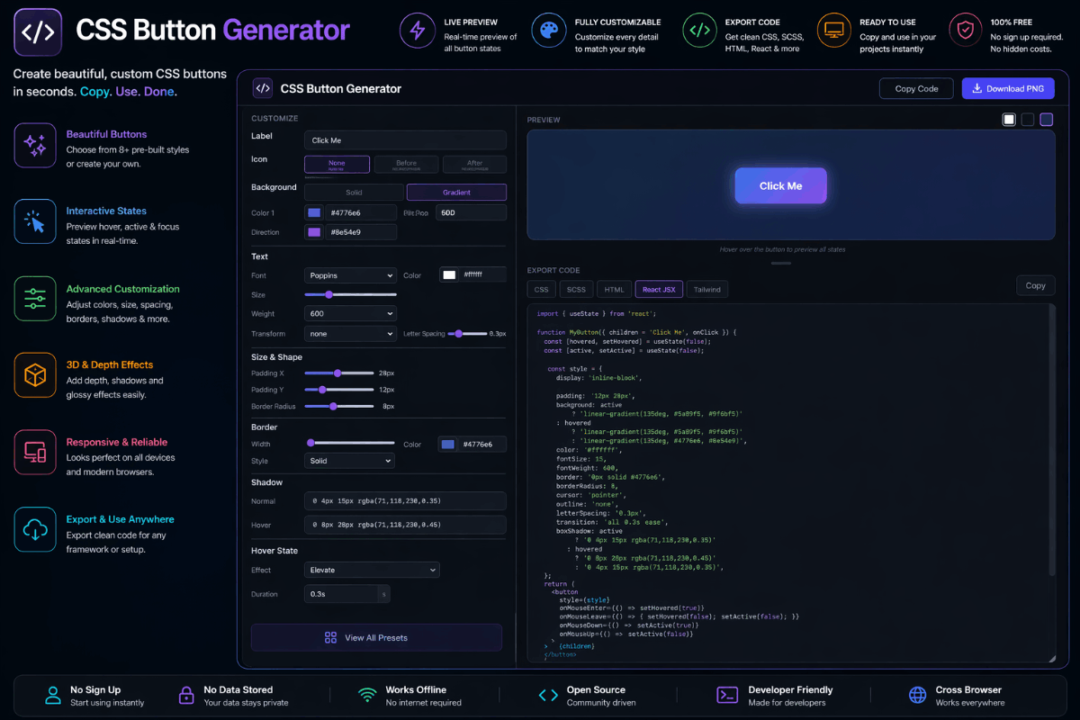1080x720 pixels.
Task: Set icon position to After
Action: click(474, 164)
